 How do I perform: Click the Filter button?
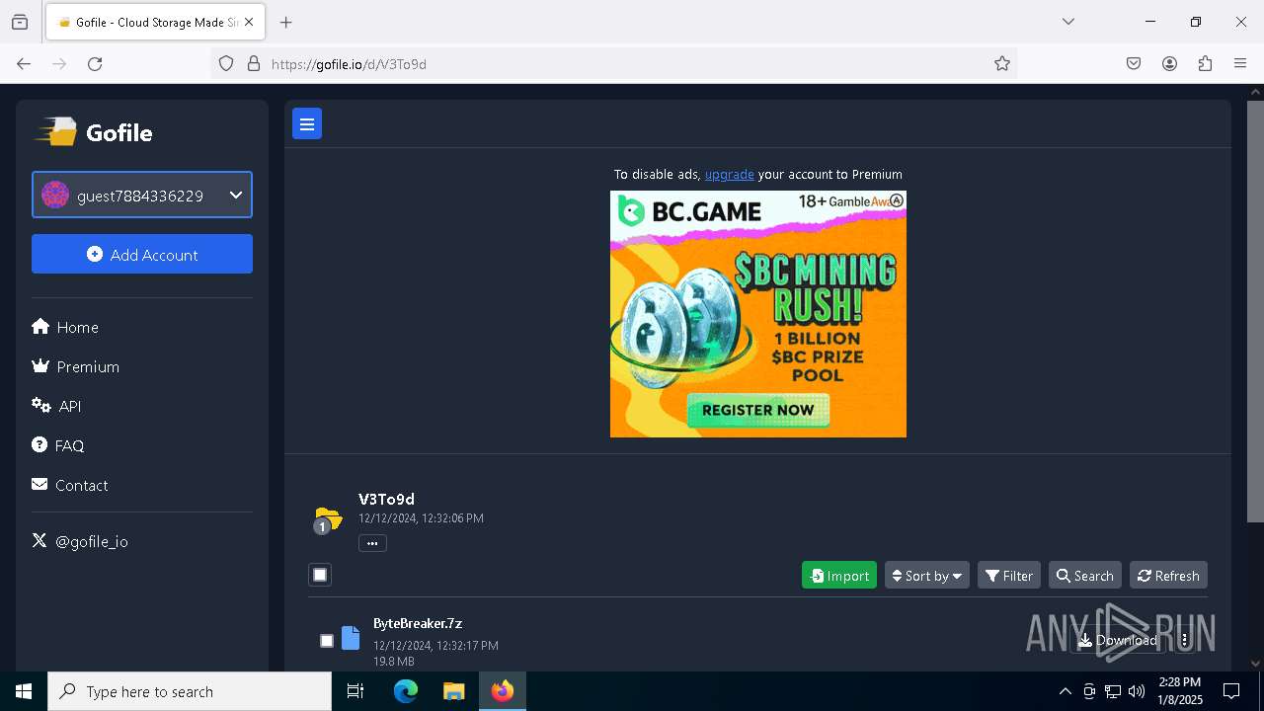(x=1009, y=575)
